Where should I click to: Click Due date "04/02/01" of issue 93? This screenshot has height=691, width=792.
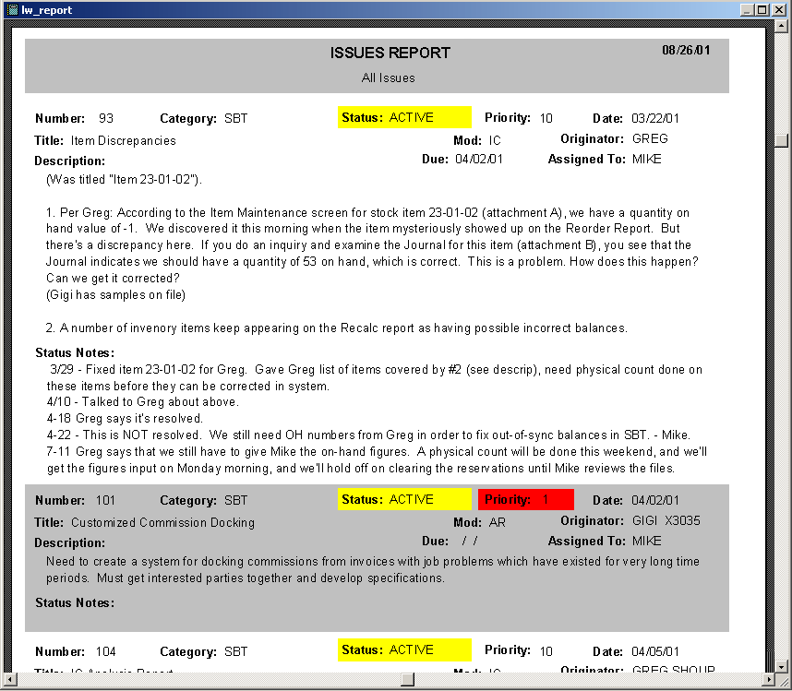pos(479,159)
